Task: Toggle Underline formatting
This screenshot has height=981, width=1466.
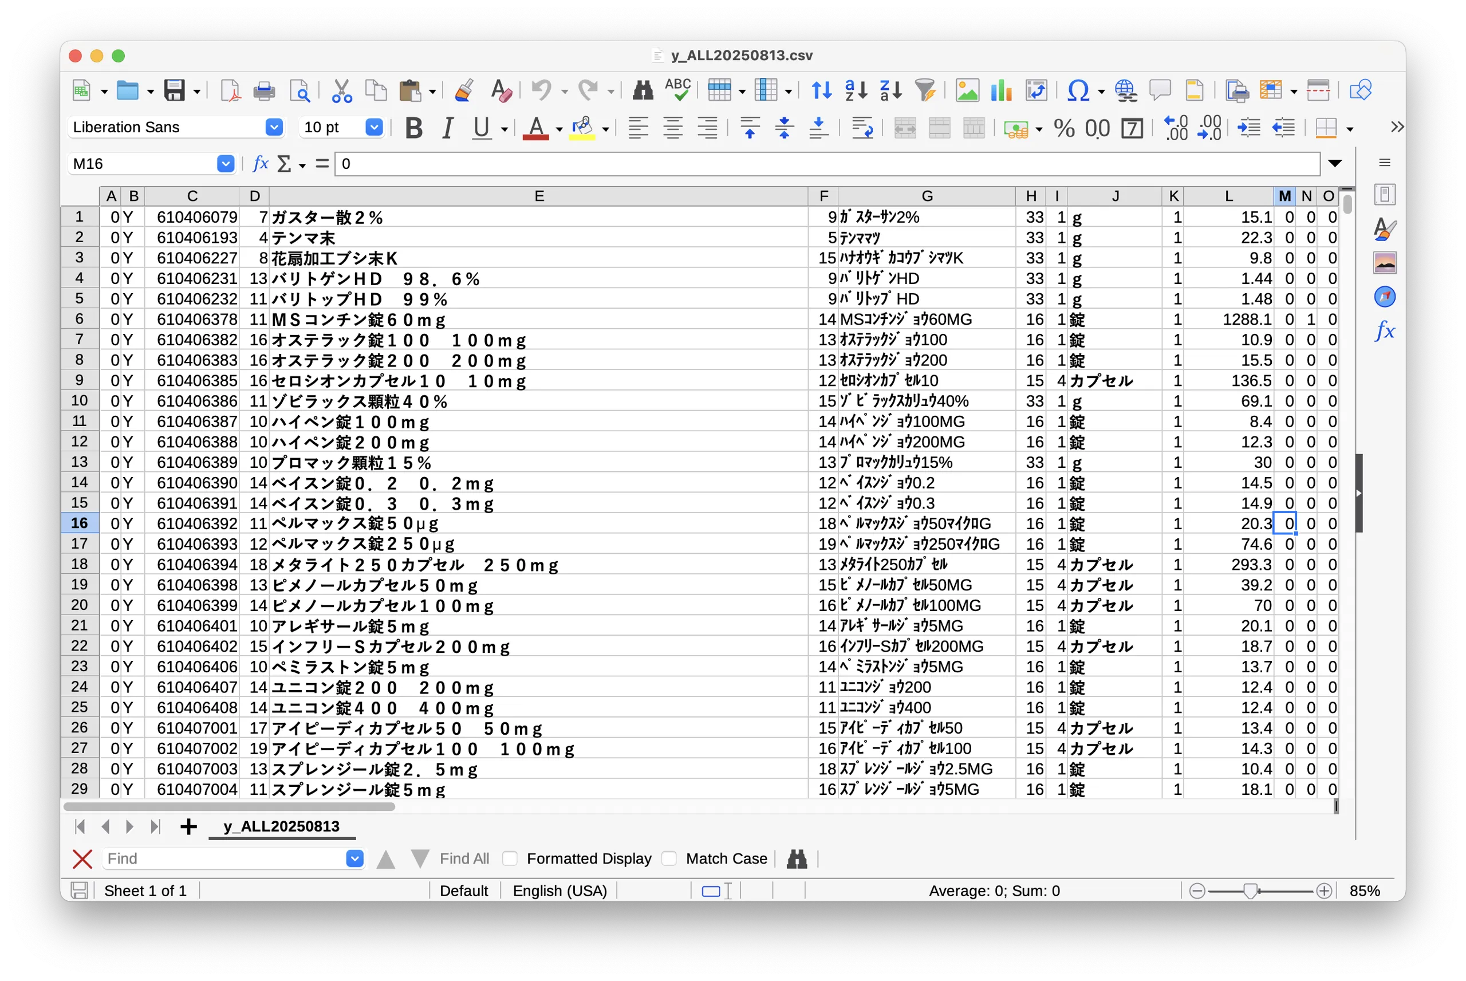Action: pyautogui.click(x=481, y=128)
